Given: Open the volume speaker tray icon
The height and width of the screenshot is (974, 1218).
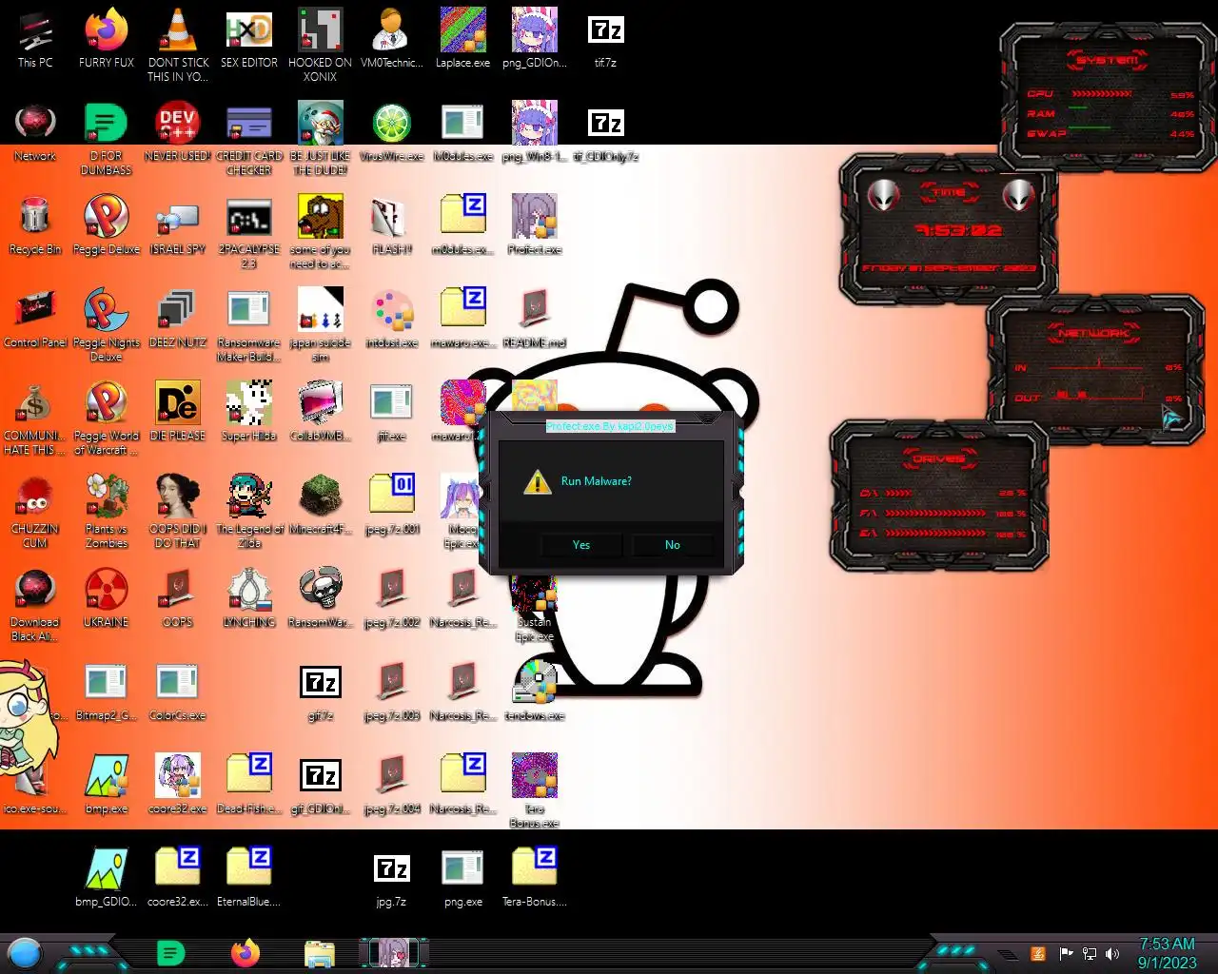Looking at the screenshot, I should (1111, 954).
